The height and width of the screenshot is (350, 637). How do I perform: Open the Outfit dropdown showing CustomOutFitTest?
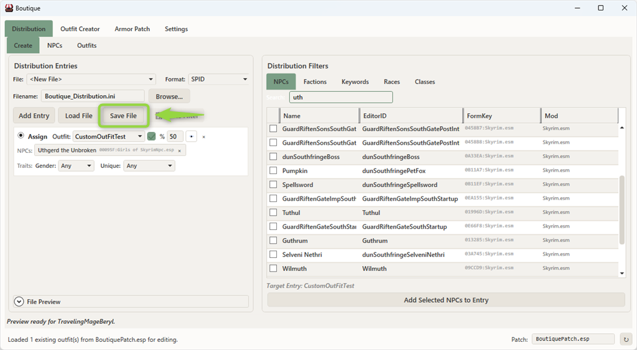coord(109,137)
